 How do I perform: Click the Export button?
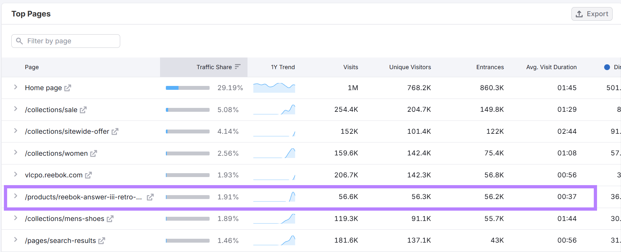[x=592, y=14]
